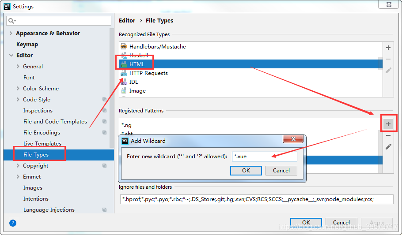Image resolution: width=402 pixels, height=235 pixels.
Task: Click in the settings search field
Action: [59, 21]
